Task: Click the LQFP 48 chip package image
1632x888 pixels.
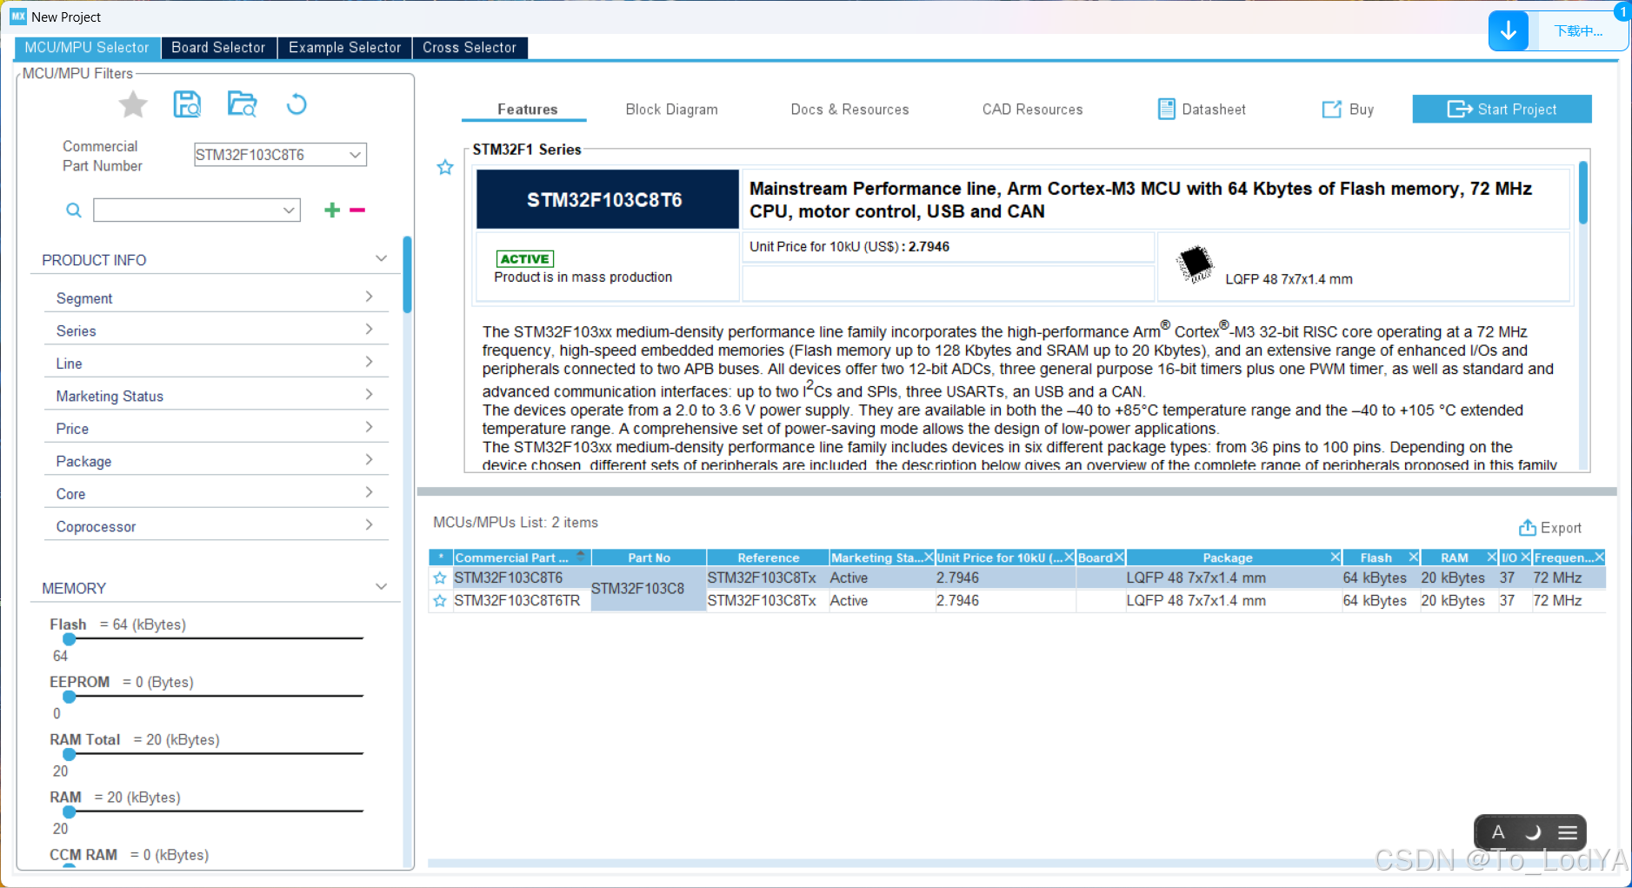Action: 1195,264
